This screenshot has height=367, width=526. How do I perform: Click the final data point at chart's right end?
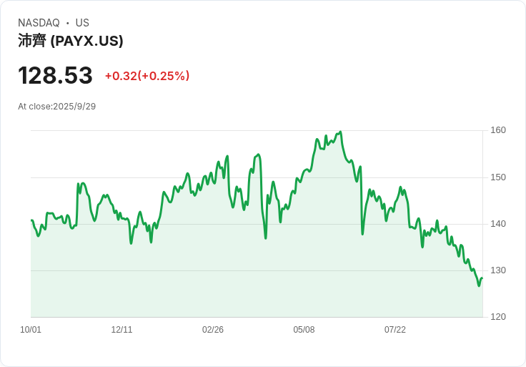(x=482, y=278)
